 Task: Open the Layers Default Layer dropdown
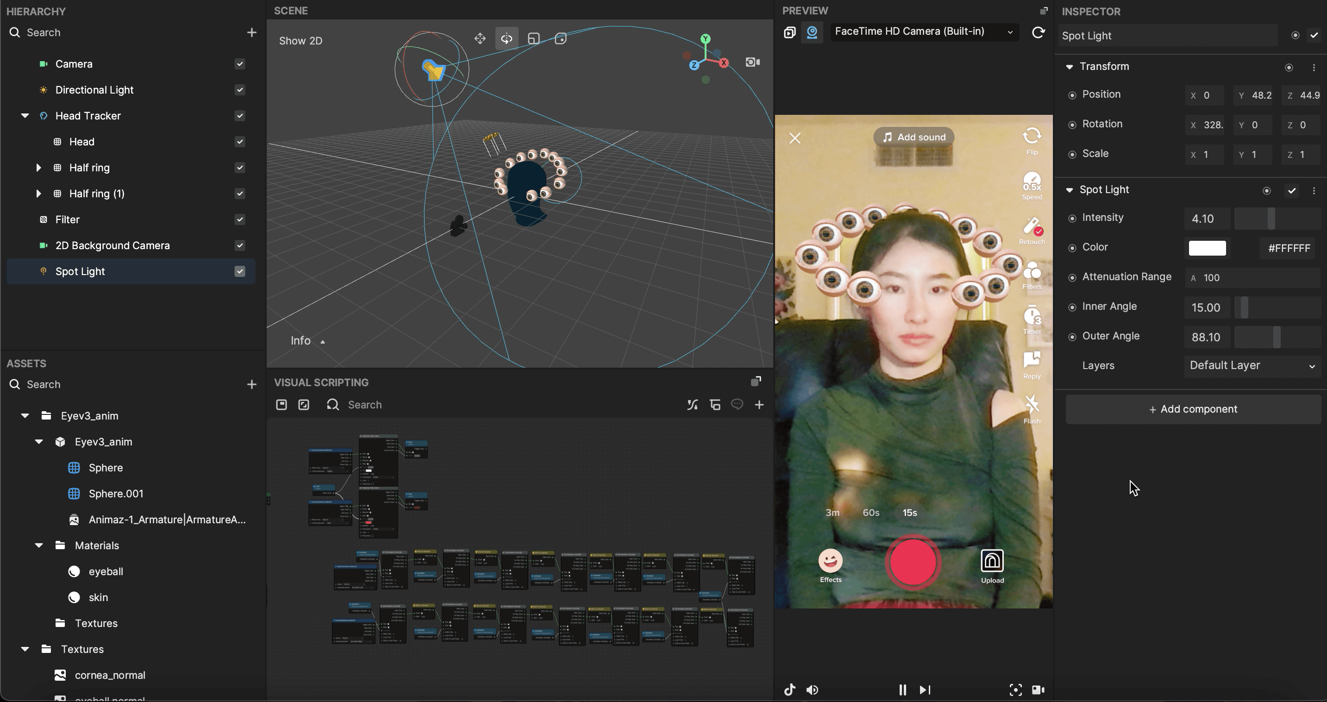tap(1252, 366)
